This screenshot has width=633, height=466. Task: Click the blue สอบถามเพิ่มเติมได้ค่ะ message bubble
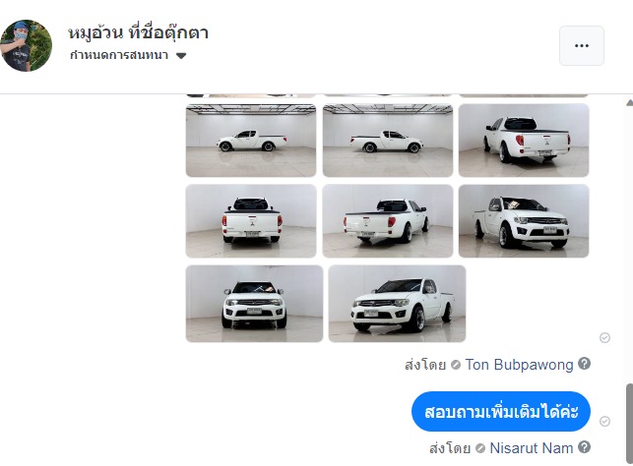tap(501, 412)
